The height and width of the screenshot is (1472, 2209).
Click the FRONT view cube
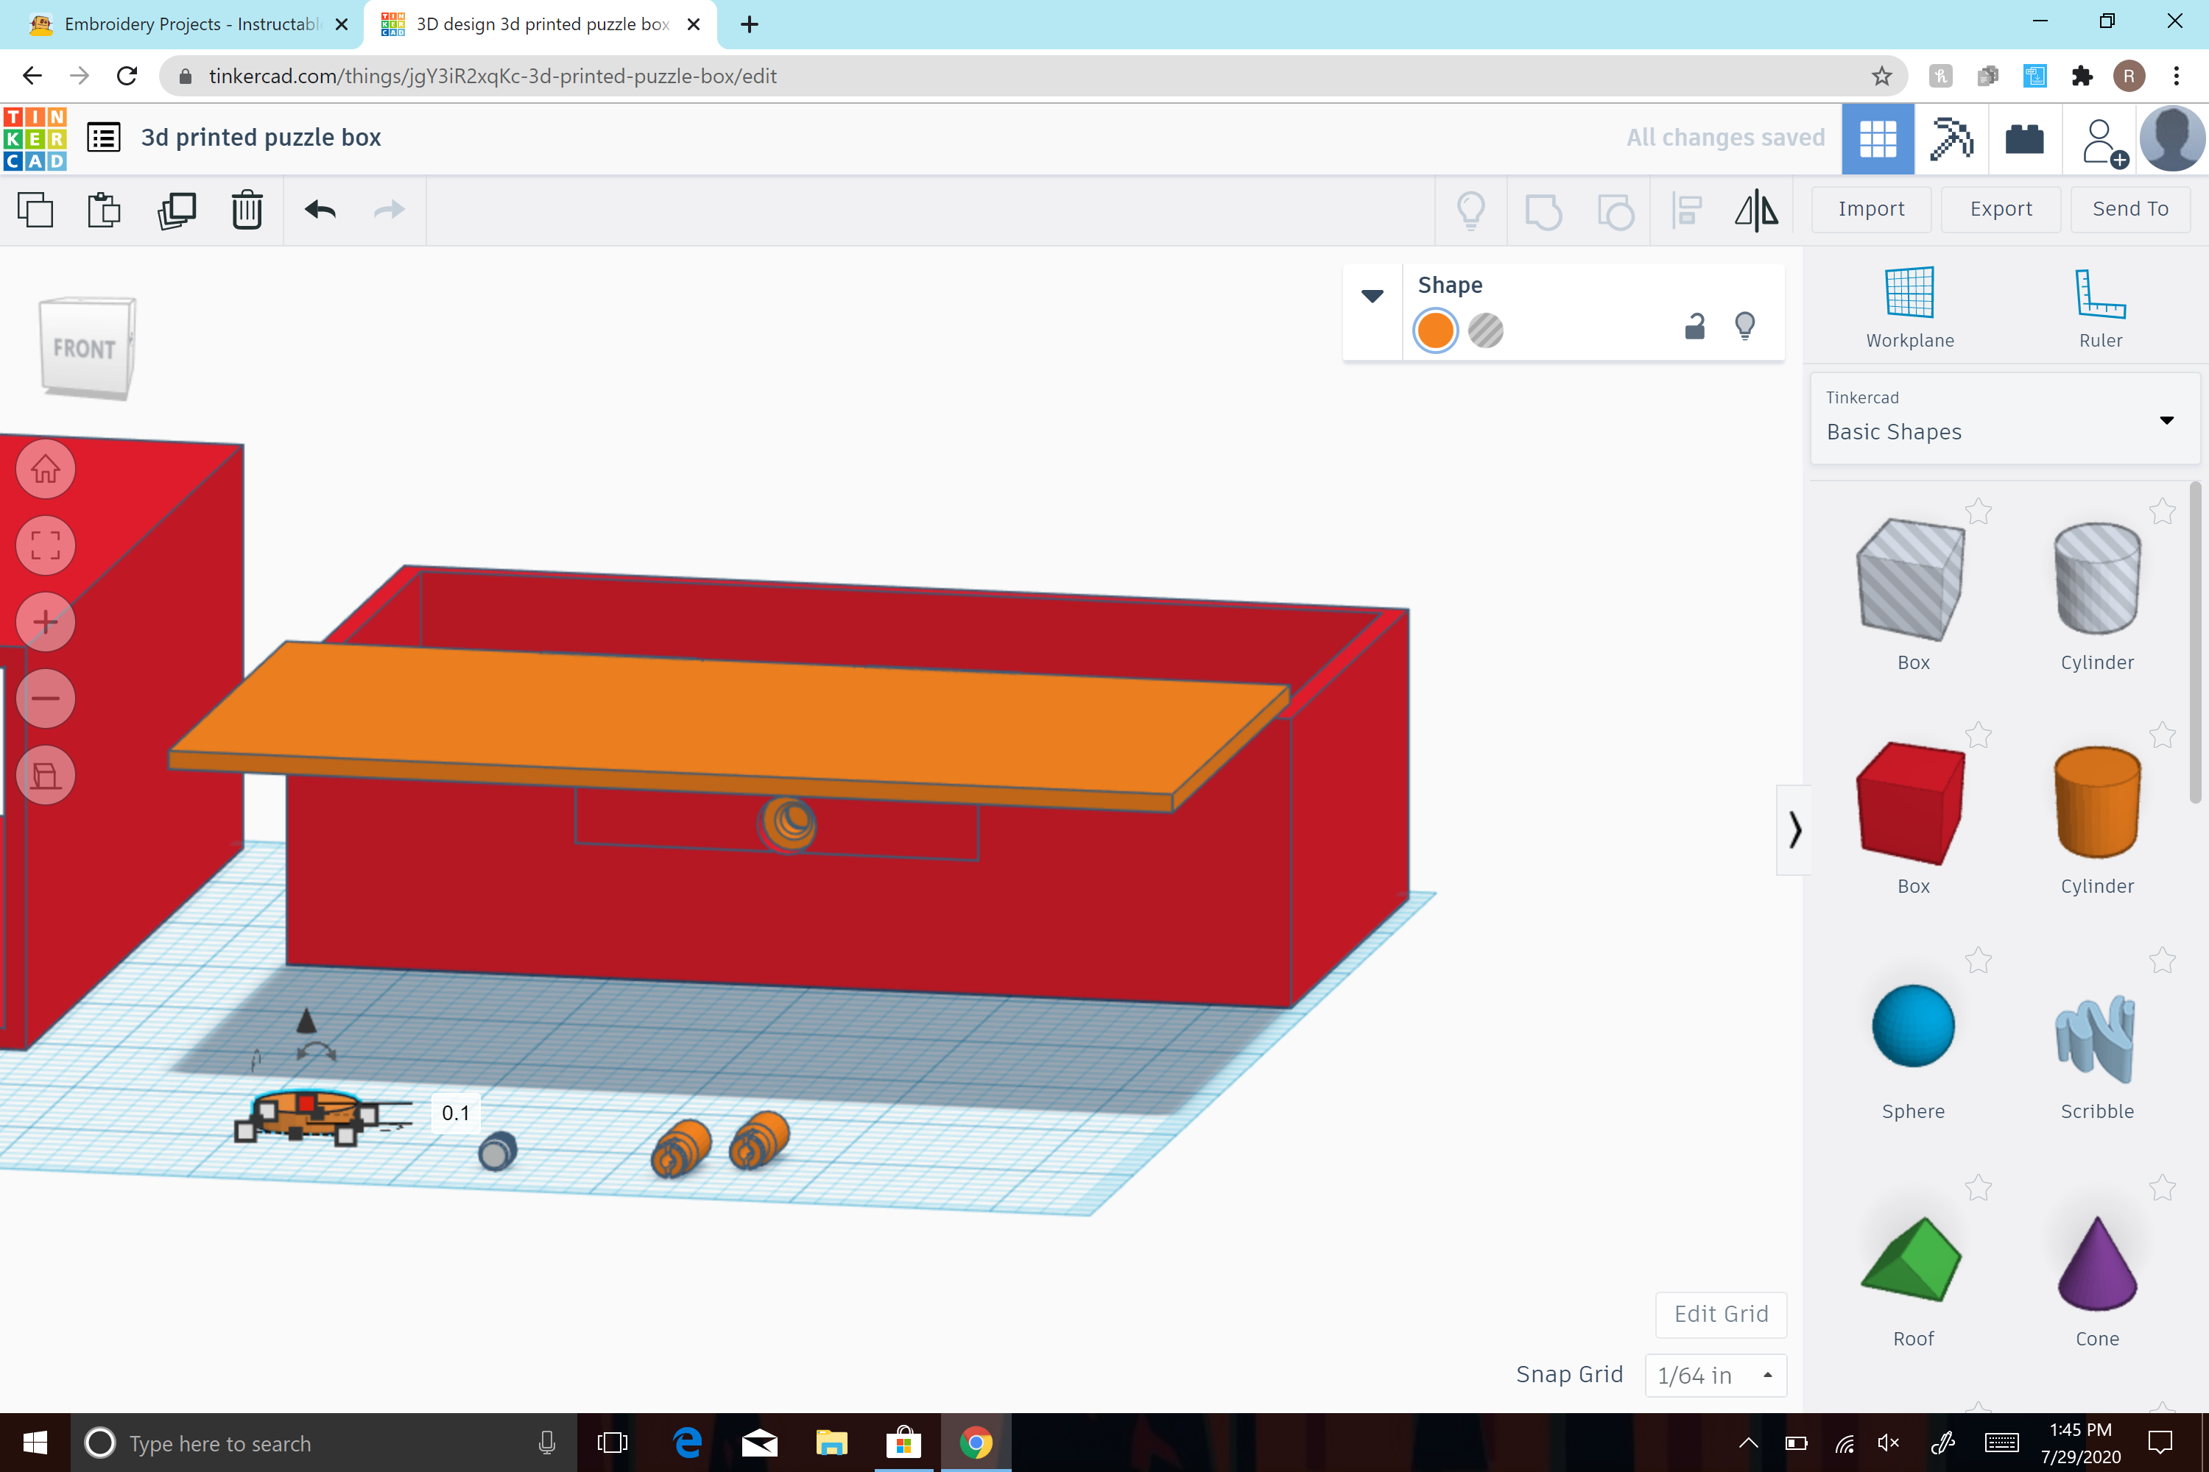click(86, 348)
